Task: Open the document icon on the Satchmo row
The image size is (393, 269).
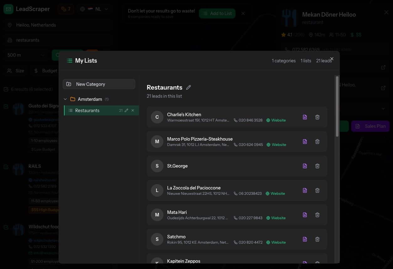Action: [x=305, y=239]
